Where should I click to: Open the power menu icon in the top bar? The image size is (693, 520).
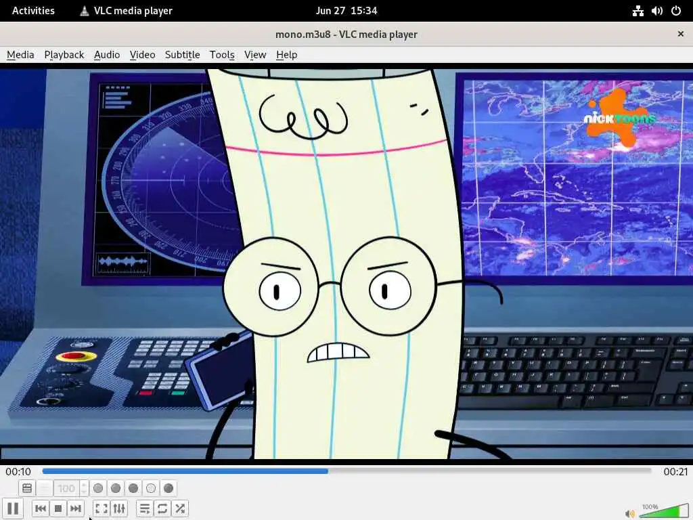pyautogui.click(x=676, y=11)
